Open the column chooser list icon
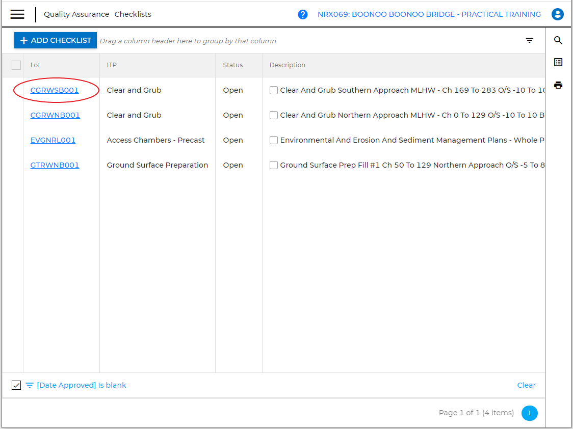This screenshot has height=429, width=573. [x=558, y=62]
